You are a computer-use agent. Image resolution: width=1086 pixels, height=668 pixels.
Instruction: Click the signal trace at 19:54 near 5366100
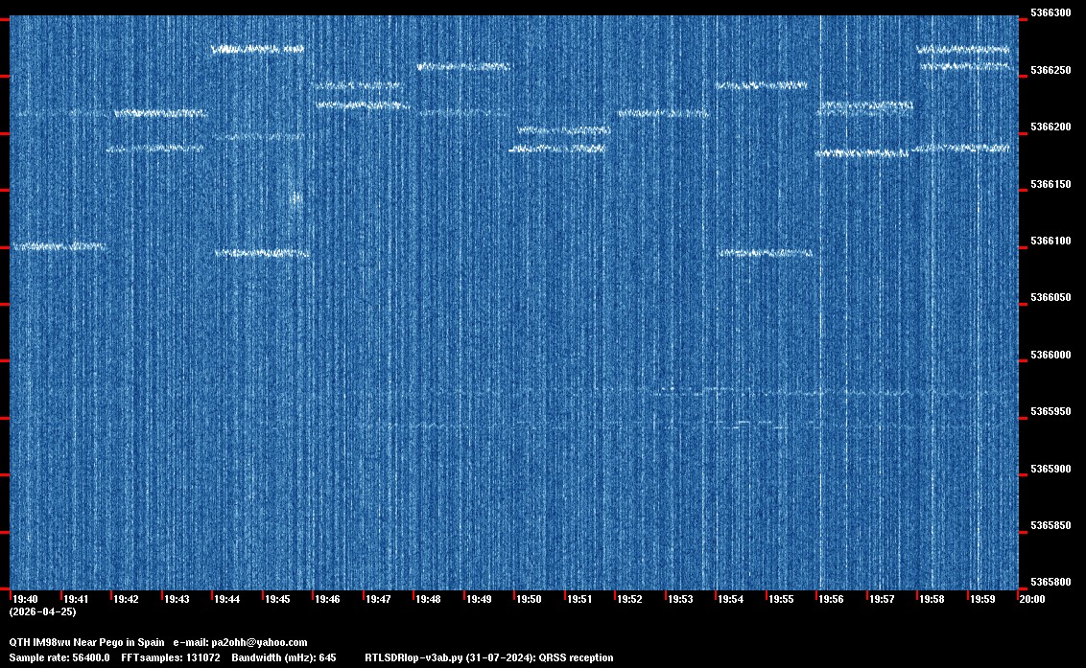click(x=765, y=253)
